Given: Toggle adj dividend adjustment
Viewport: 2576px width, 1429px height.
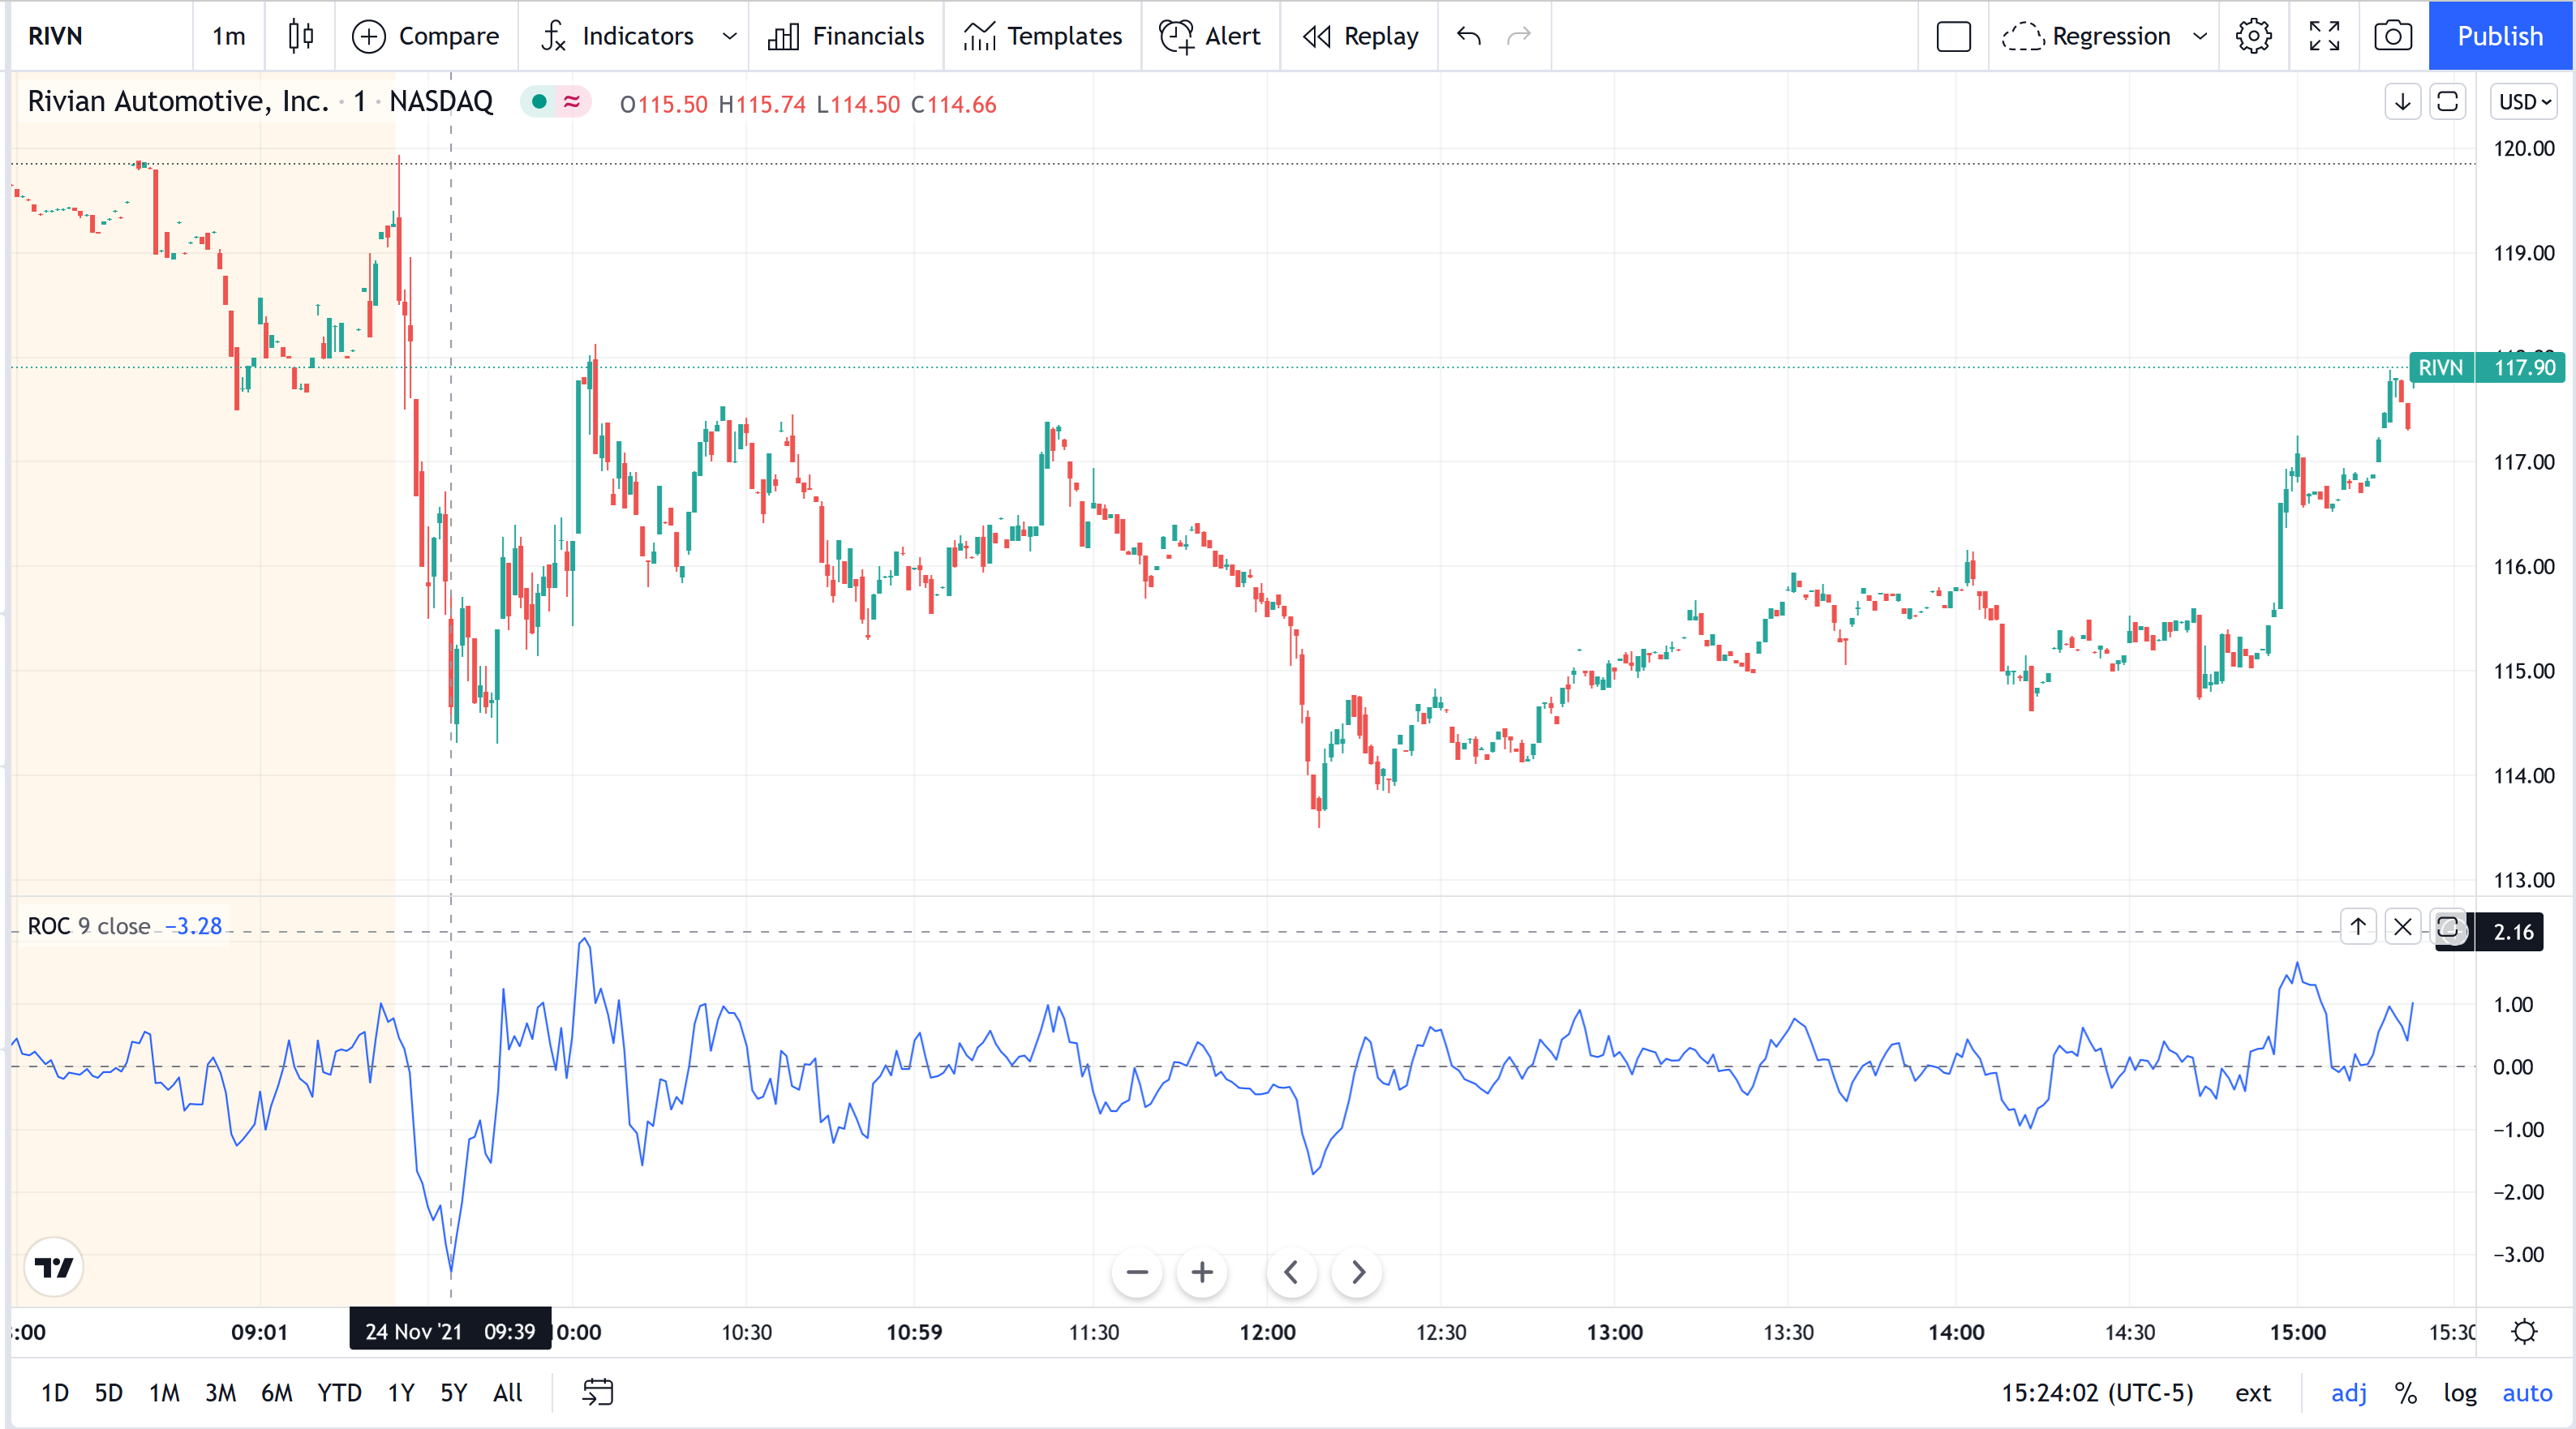Looking at the screenshot, I should coord(2349,1393).
